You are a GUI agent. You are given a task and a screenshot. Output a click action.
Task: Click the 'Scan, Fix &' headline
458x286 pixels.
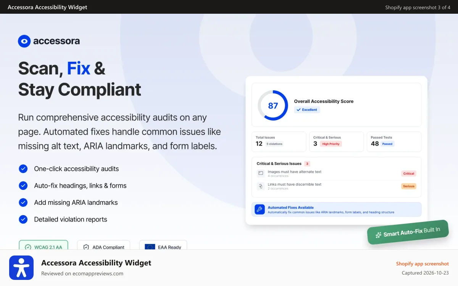click(62, 68)
